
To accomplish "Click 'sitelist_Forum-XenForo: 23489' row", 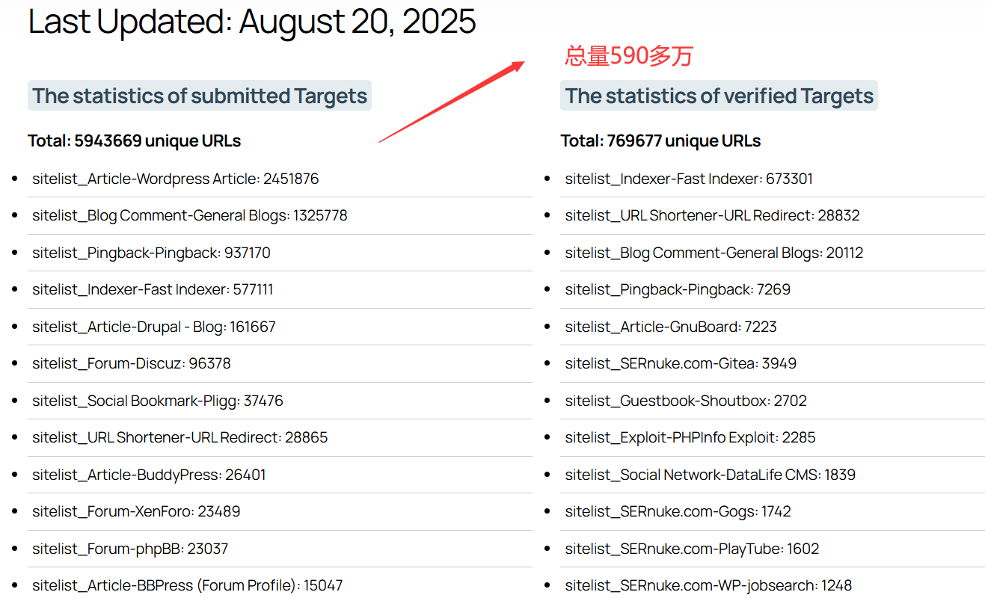I will (280, 511).
